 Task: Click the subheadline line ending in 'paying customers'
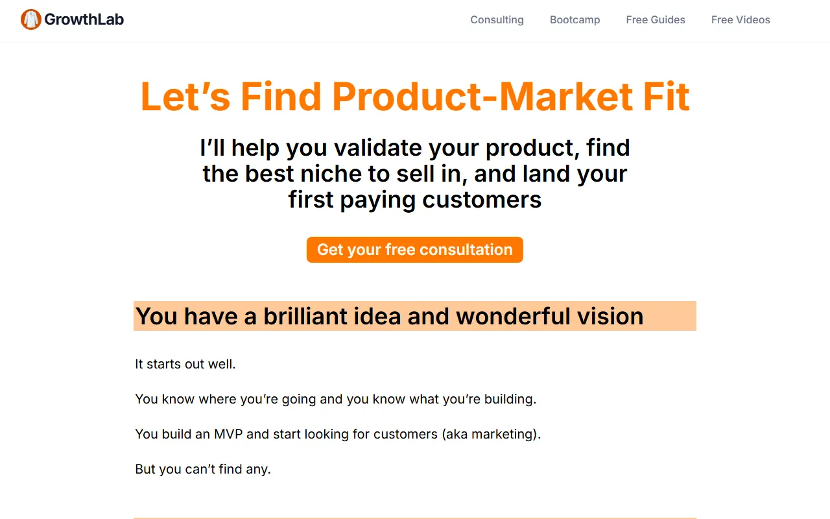point(415,200)
